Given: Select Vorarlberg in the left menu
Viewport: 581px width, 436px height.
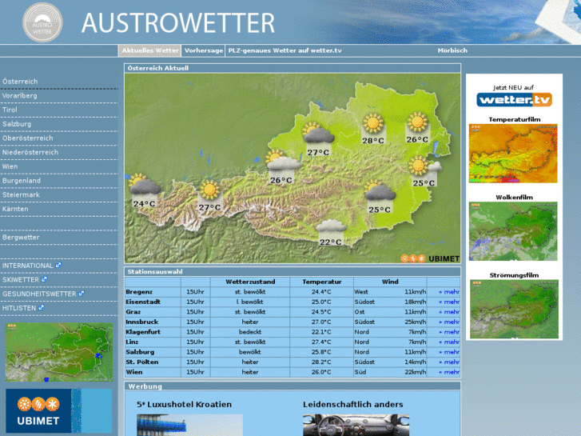Looking at the screenshot, I should pos(20,95).
